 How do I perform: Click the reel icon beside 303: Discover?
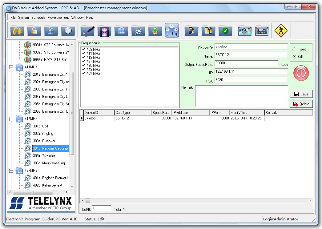[28, 141]
